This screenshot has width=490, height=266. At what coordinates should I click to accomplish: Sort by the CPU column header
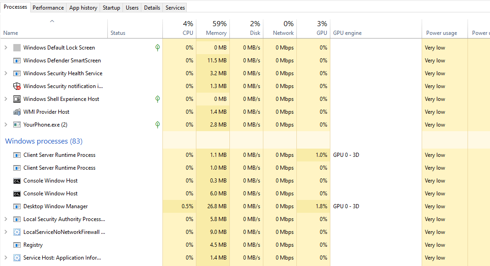[179, 29]
